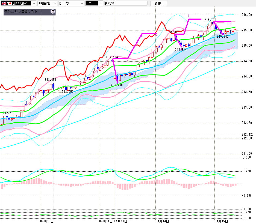
Task: Click the UK/Japan flag pair icon
Action: [7, 4]
